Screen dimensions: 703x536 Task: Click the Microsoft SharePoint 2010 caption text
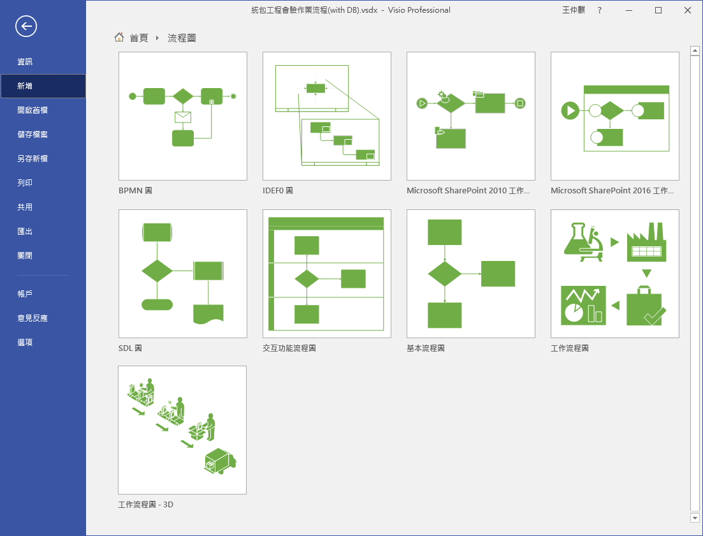(x=468, y=190)
